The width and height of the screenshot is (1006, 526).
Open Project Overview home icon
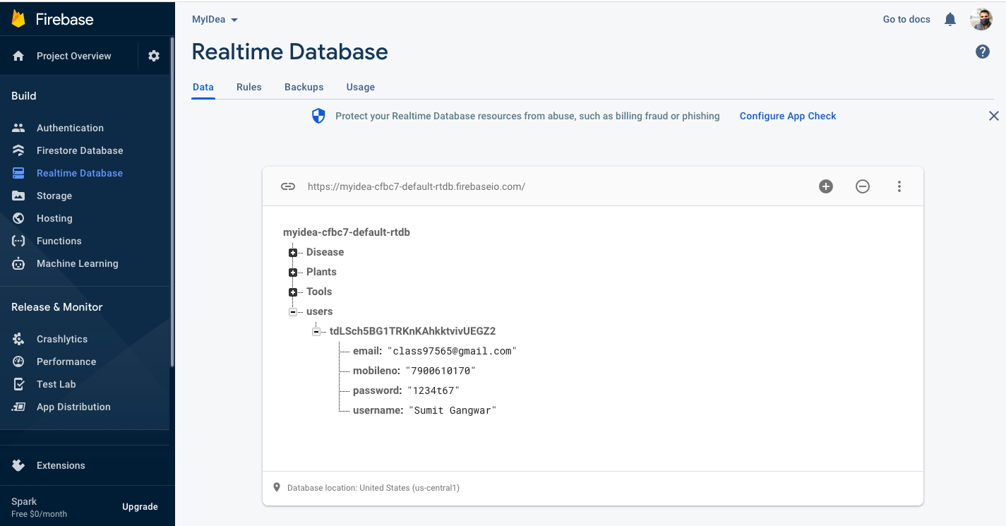[x=18, y=56]
